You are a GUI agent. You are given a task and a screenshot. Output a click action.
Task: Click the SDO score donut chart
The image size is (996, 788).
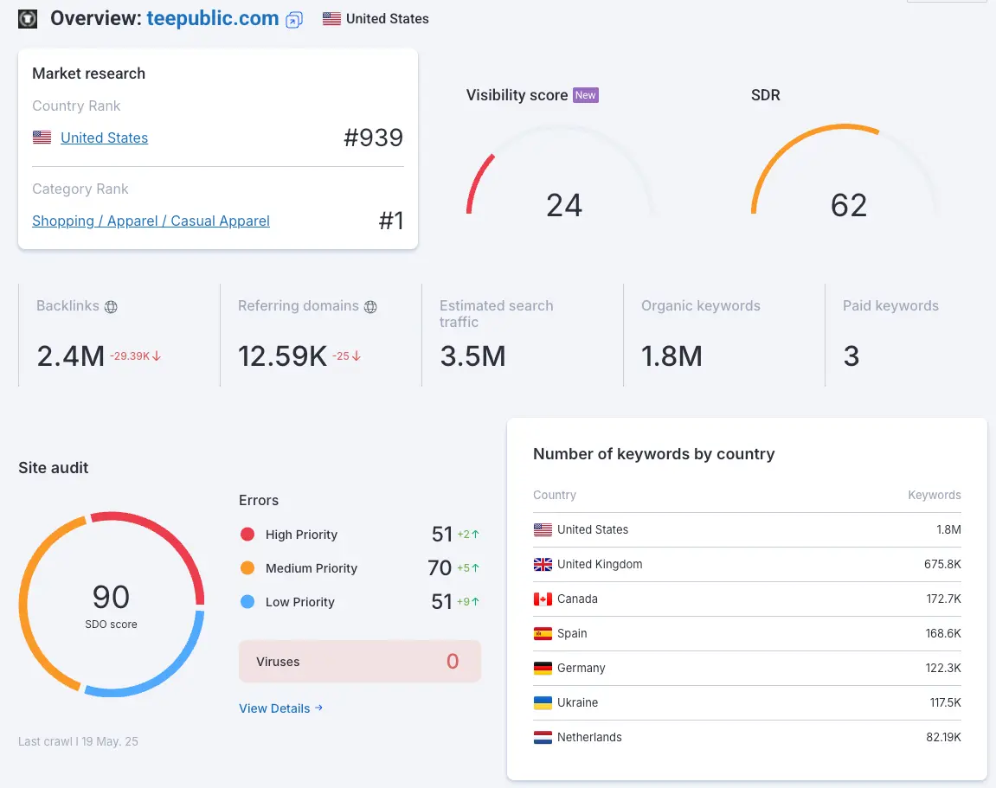(x=111, y=604)
